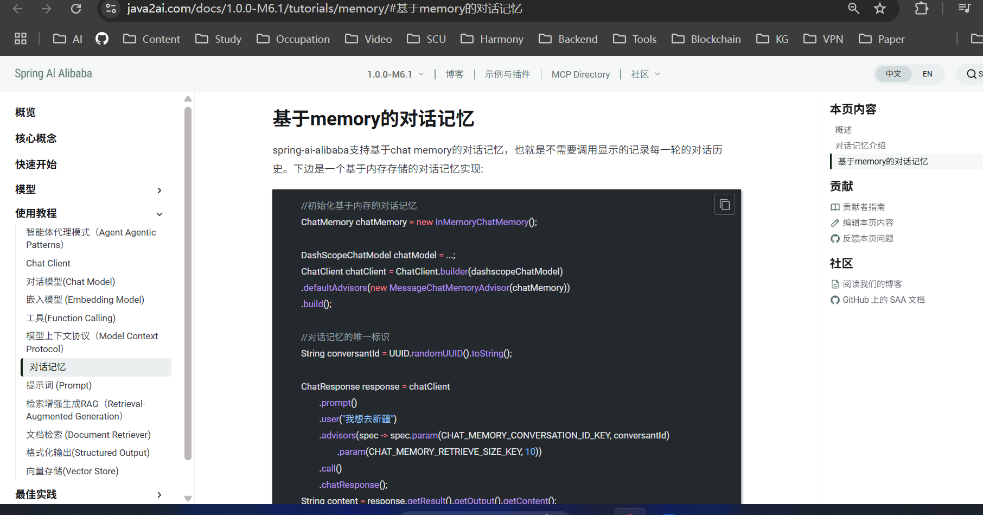Click the 编辑本页内容 link
Viewport: 983px width, 515px height.
(868, 222)
